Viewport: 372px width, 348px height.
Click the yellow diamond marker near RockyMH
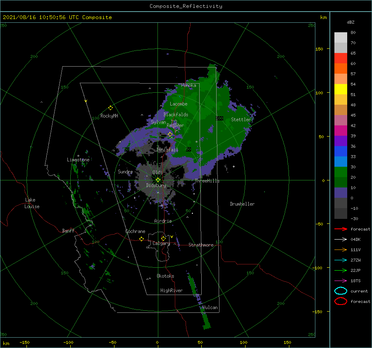110,108
